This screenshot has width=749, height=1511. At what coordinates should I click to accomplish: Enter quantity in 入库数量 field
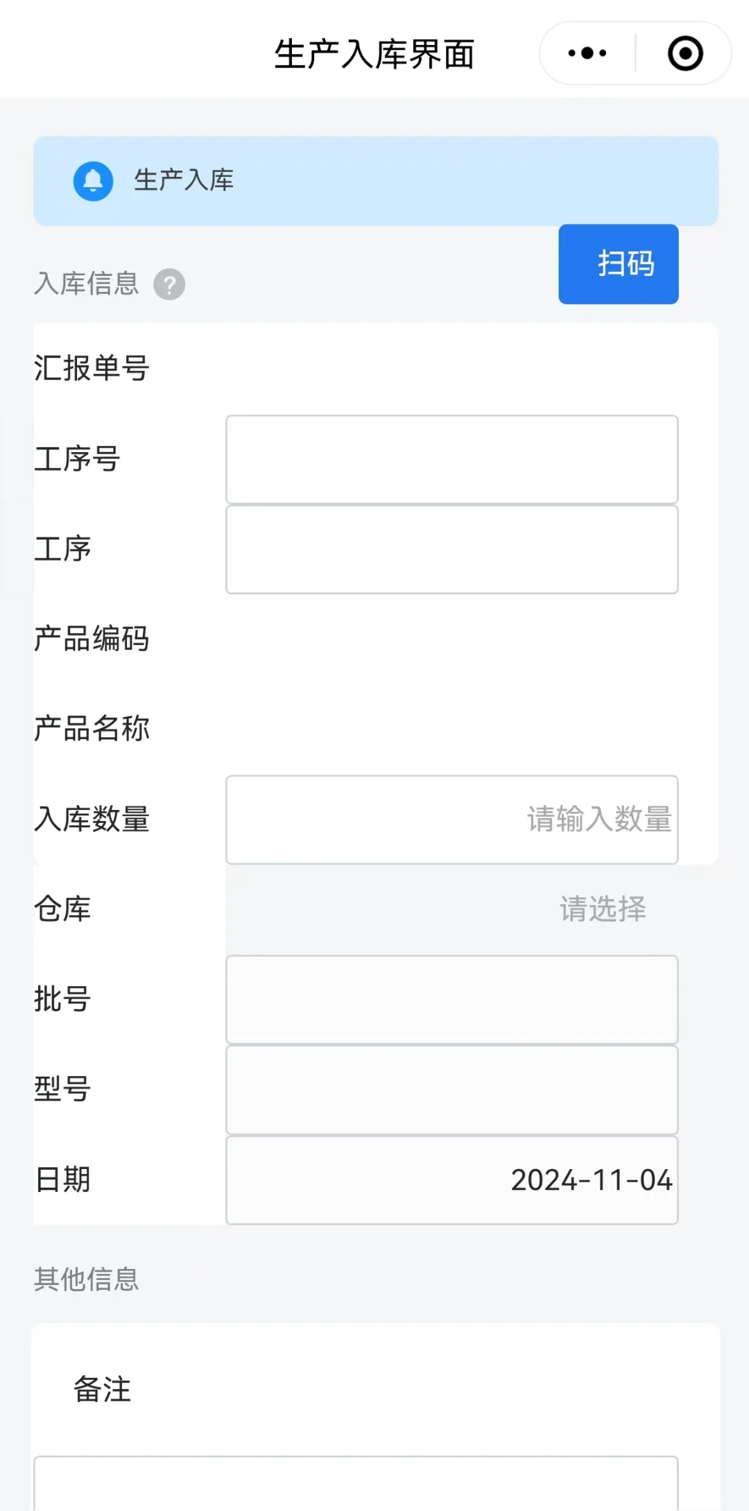click(x=451, y=820)
